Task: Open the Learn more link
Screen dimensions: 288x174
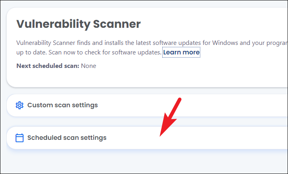Action: click(x=181, y=52)
